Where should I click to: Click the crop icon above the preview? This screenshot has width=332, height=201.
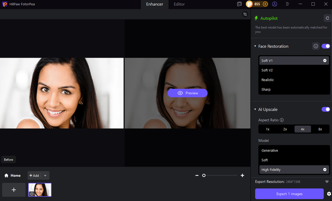tap(245, 14)
